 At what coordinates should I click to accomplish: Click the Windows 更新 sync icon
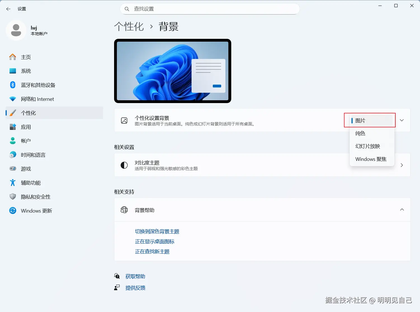pyautogui.click(x=13, y=211)
